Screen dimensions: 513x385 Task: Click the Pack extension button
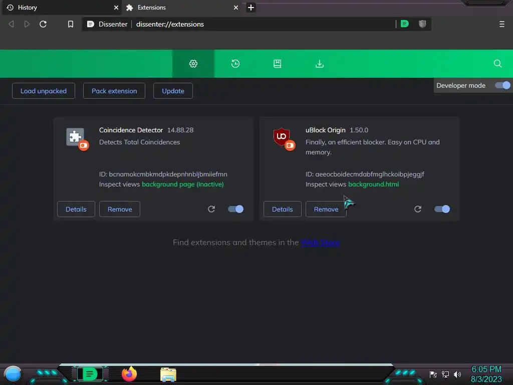pyautogui.click(x=114, y=91)
